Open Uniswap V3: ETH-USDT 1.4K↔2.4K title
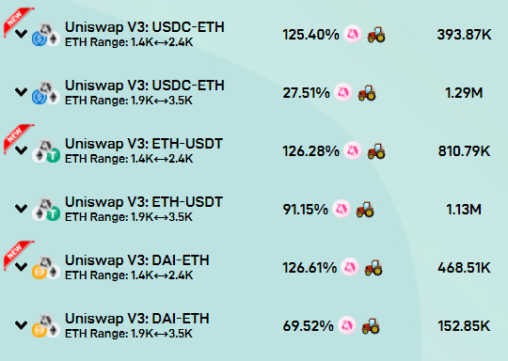Screen dimensions: 508x361 [144, 144]
